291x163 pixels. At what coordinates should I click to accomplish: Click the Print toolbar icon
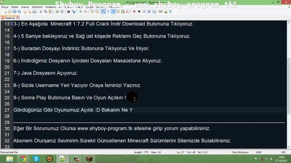click(x=34, y=12)
